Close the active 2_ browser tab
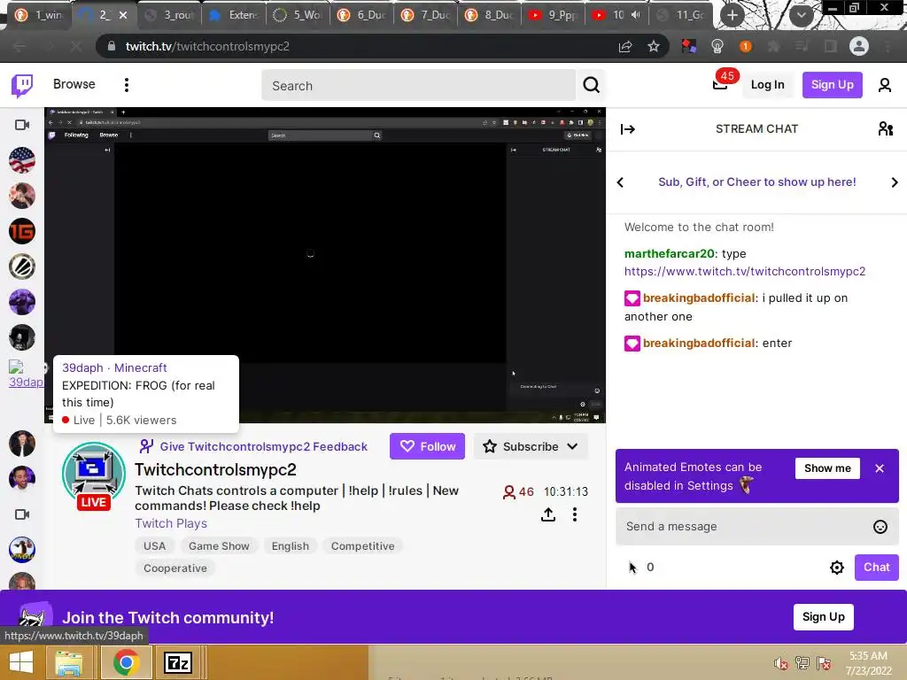Image resolution: width=907 pixels, height=680 pixels. [123, 15]
